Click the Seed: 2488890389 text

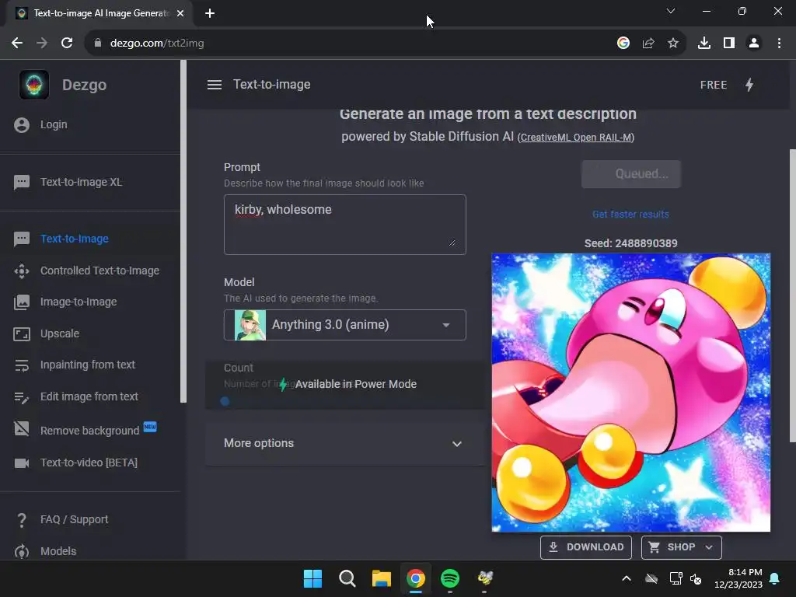630,243
